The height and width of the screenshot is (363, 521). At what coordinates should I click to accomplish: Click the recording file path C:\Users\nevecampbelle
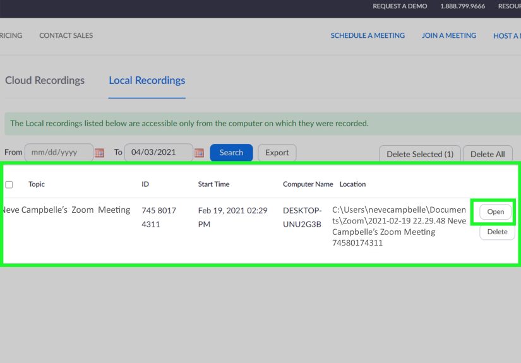(399, 226)
